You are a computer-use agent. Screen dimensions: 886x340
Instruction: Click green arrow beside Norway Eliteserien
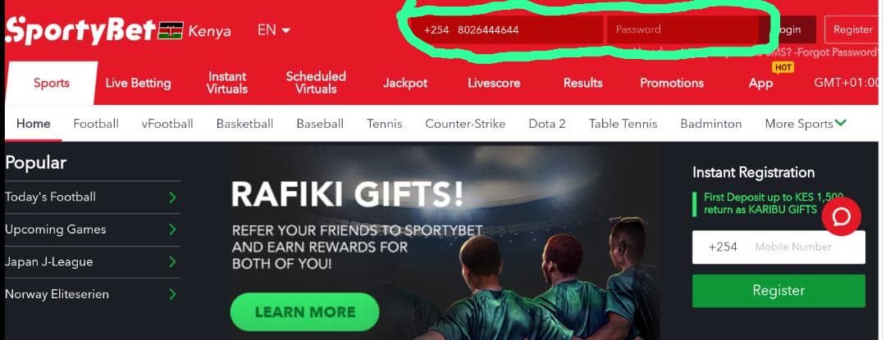pos(172,294)
